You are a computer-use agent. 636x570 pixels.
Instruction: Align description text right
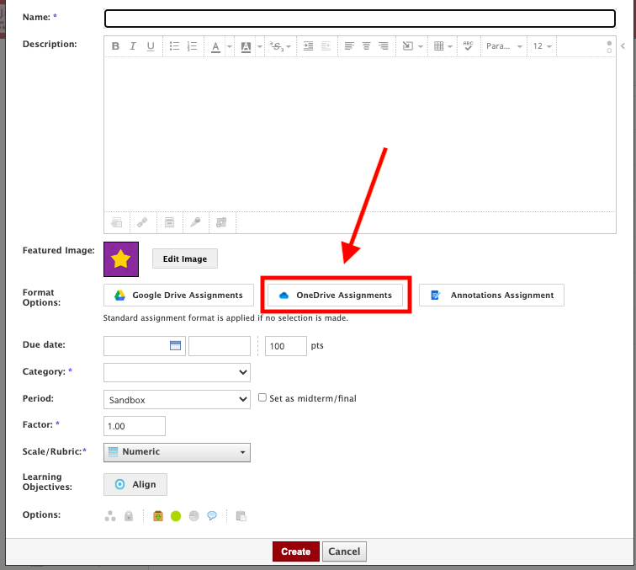(384, 46)
